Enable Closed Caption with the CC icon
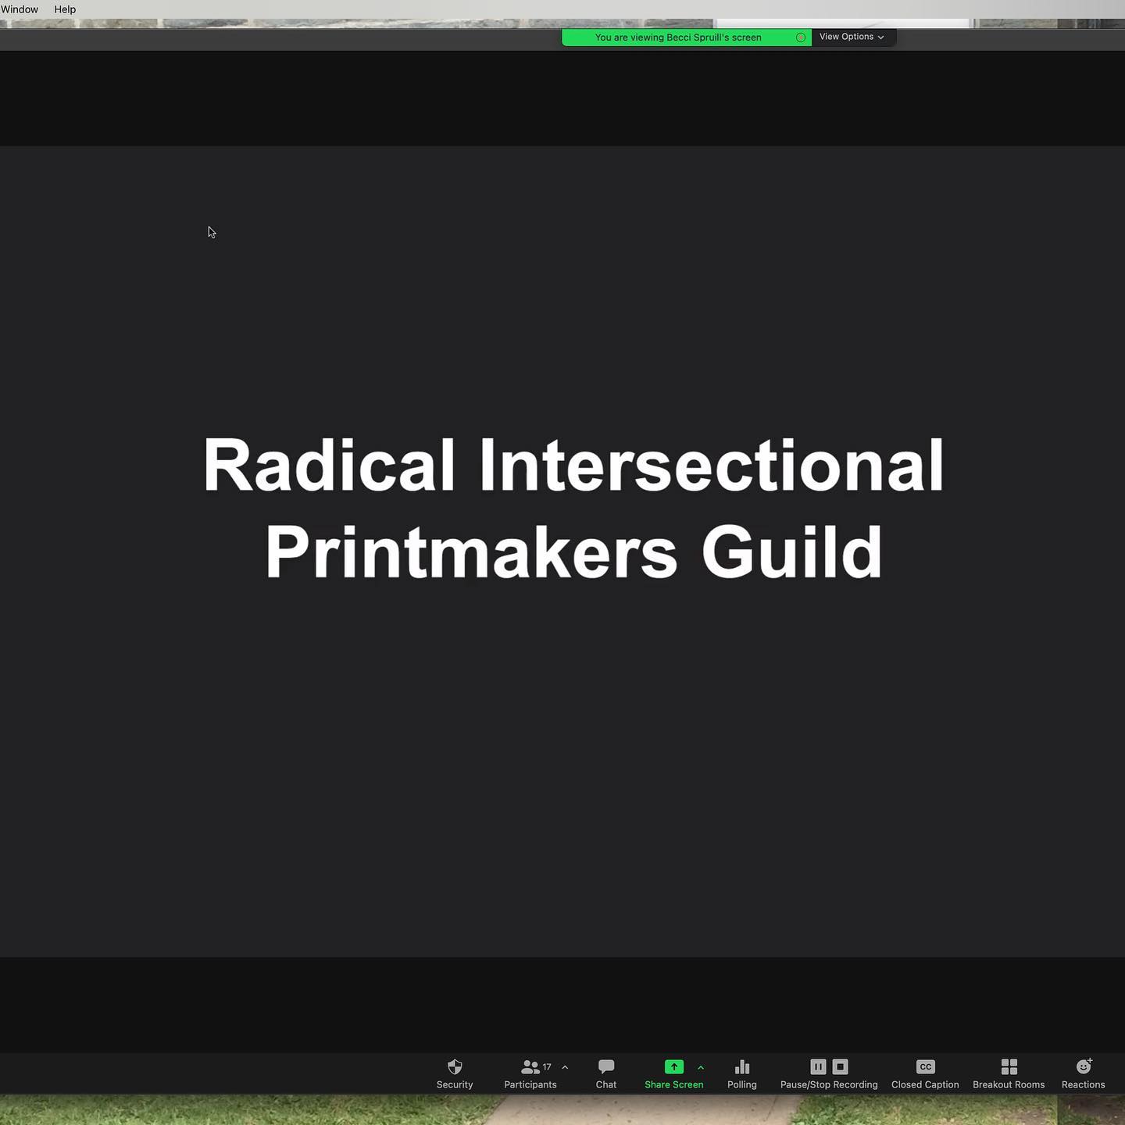The width and height of the screenshot is (1125, 1125). coord(925,1067)
